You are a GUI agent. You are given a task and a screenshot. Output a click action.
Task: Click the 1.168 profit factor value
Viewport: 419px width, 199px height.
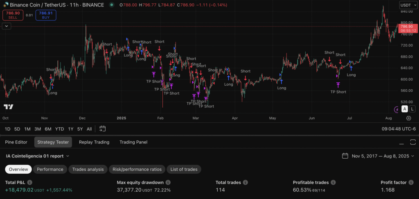[x=387, y=190]
